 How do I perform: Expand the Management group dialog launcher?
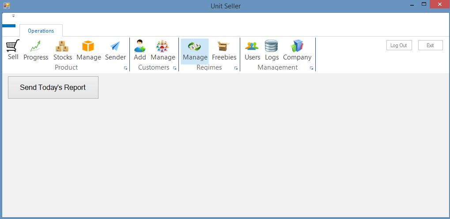tap(311, 68)
